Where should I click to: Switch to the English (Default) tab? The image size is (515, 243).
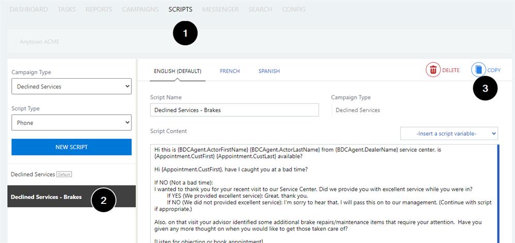coord(177,71)
